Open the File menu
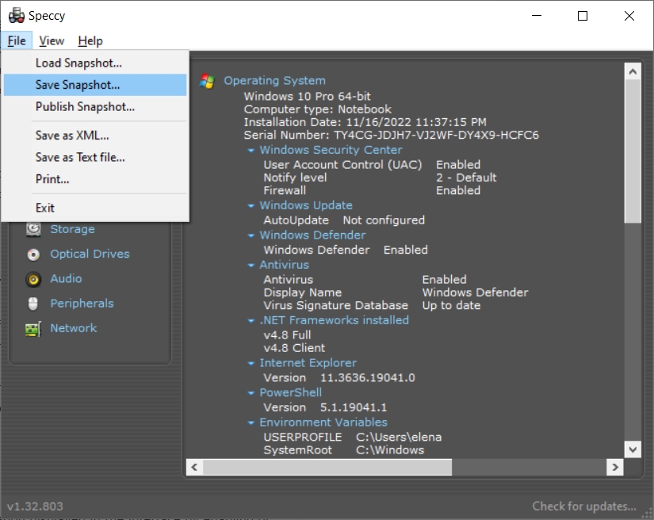The height and width of the screenshot is (520, 654). [17, 41]
